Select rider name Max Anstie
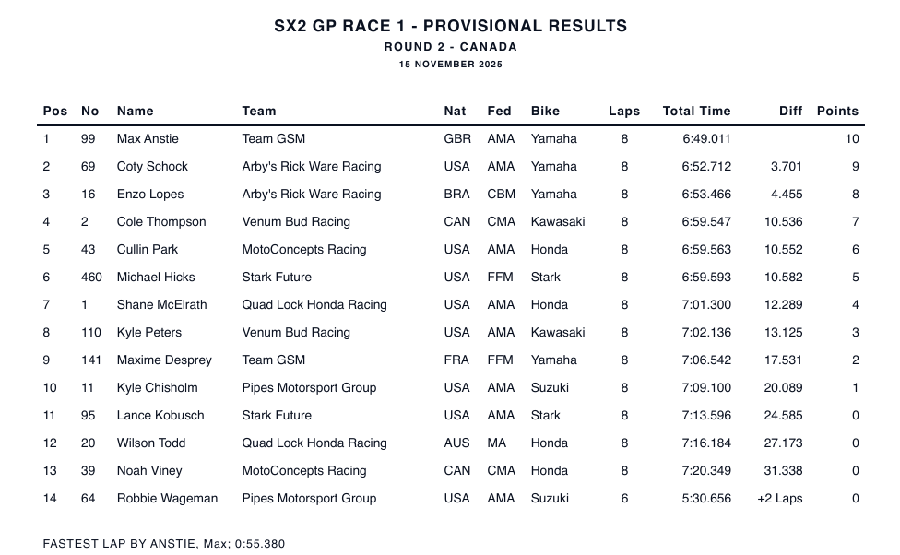Image resolution: width=900 pixels, height=555 pixels. 148,138
